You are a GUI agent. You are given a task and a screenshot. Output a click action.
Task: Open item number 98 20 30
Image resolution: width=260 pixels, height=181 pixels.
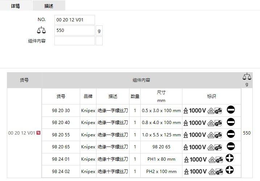[61, 111]
